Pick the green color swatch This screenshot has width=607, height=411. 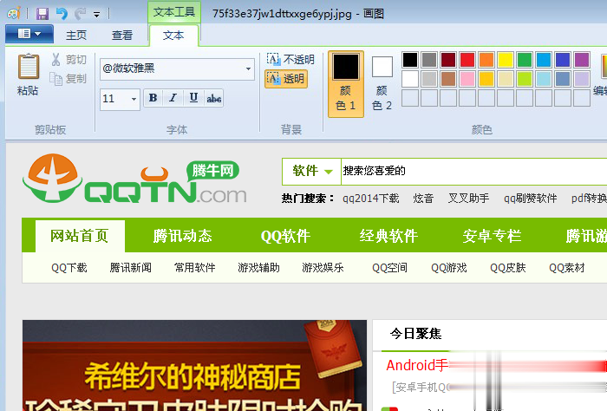[524, 60]
